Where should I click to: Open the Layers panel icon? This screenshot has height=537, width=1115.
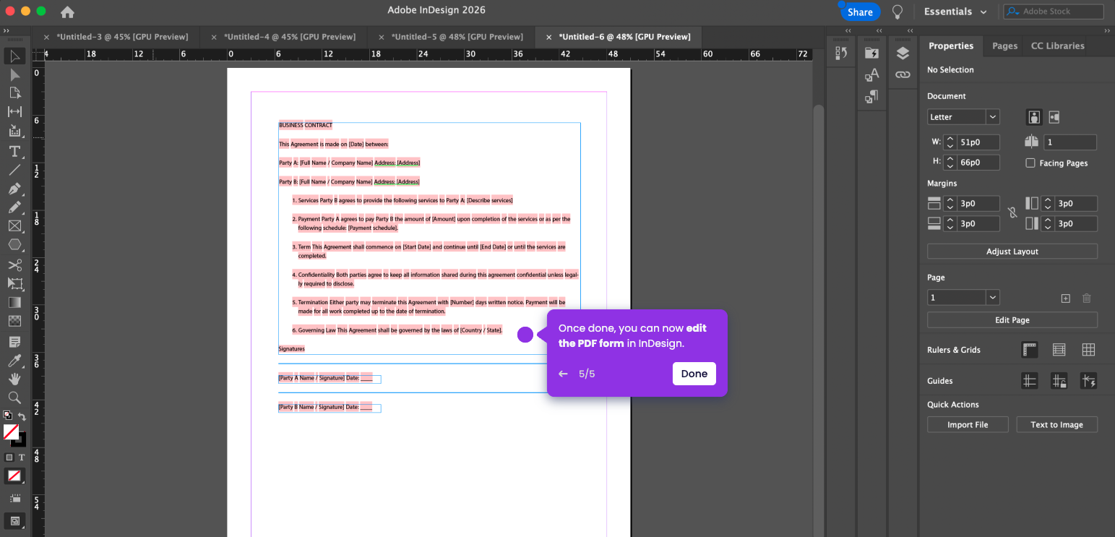point(902,53)
